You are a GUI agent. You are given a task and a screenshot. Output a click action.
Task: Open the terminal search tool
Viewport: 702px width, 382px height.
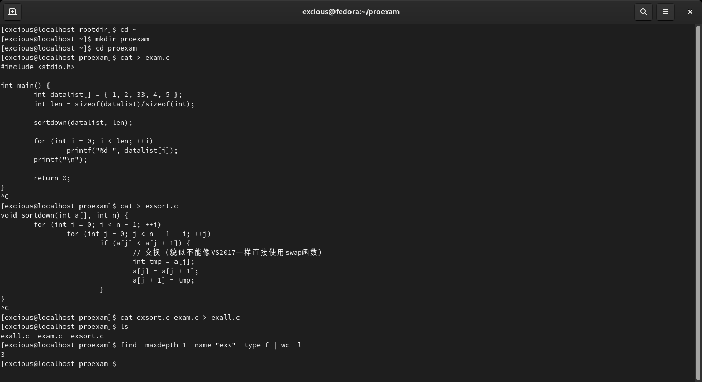tap(644, 12)
